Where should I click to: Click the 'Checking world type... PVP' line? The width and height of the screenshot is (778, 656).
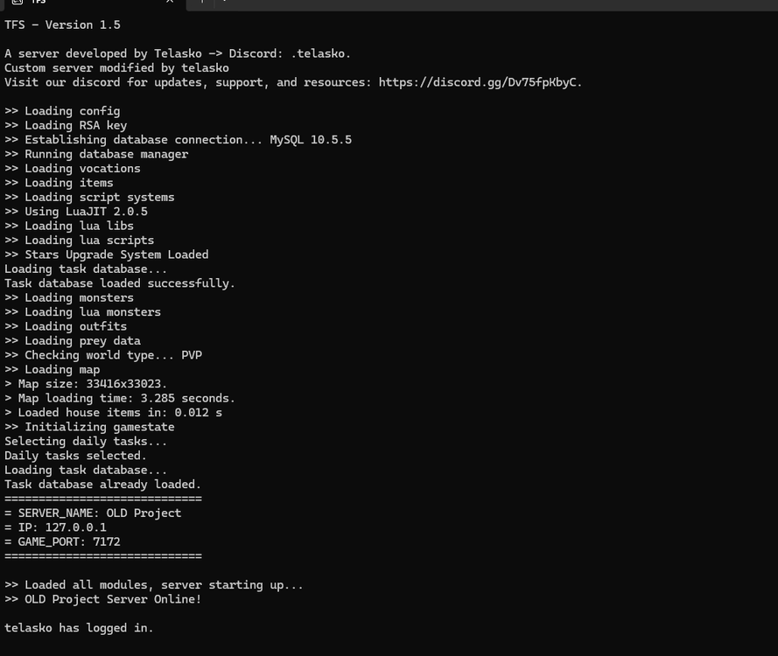tap(102, 355)
